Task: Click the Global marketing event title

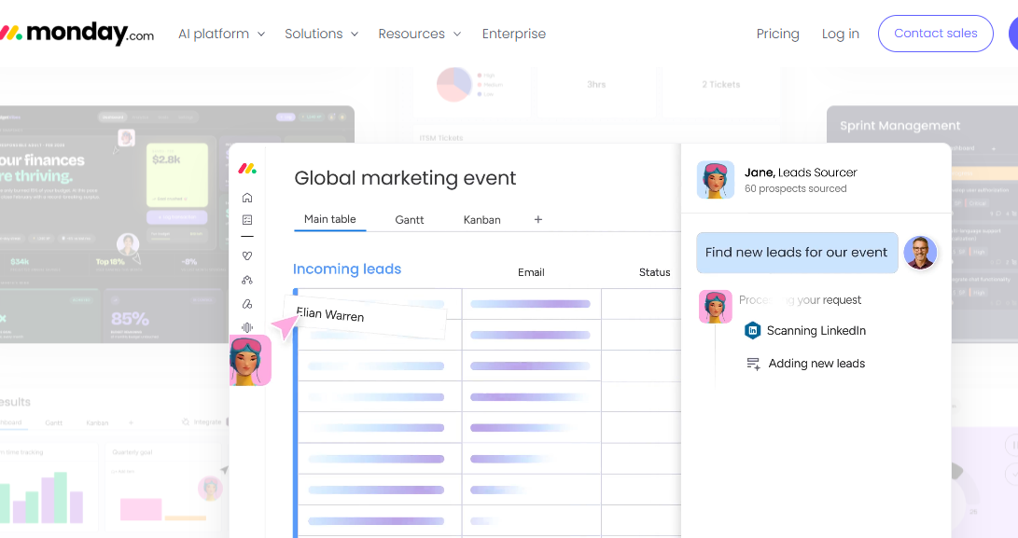Action: click(x=405, y=178)
